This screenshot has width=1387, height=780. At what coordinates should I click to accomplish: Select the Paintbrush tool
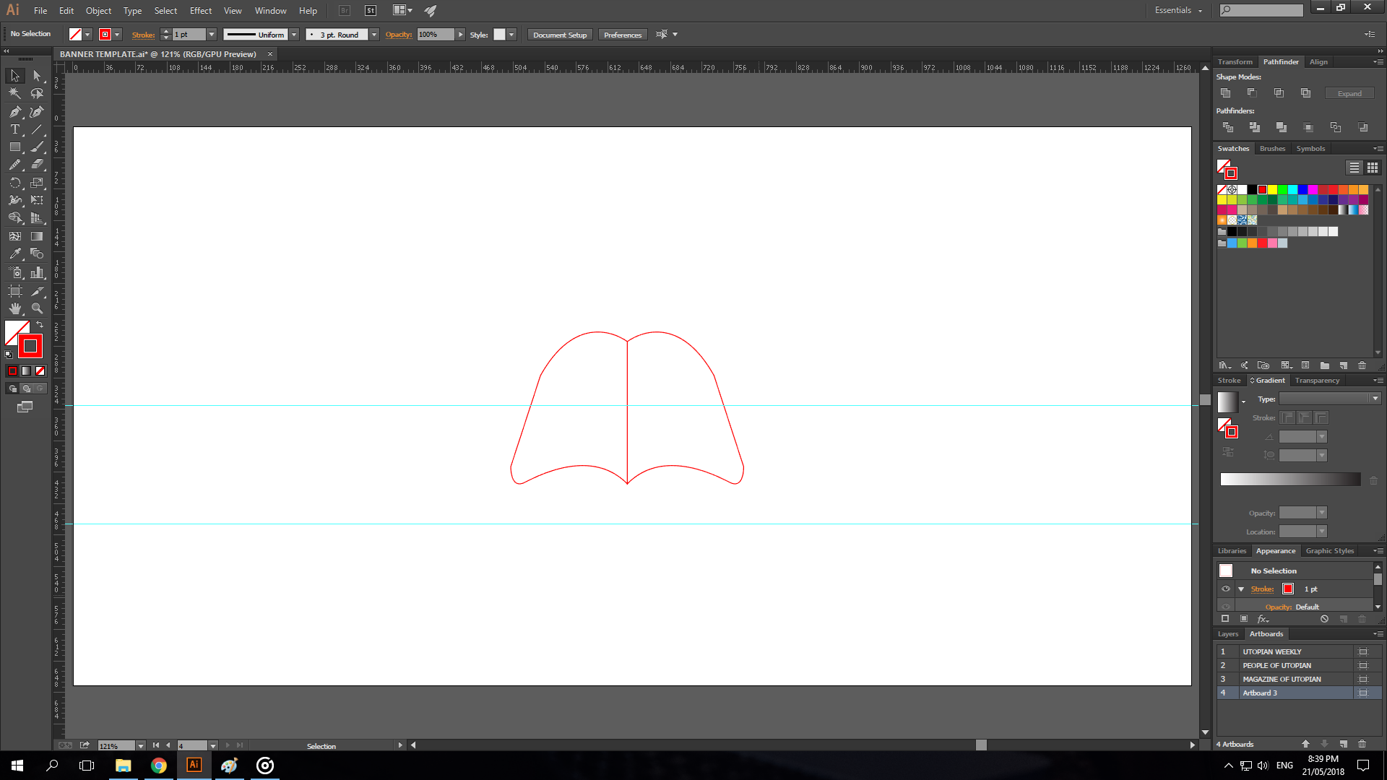click(x=37, y=147)
